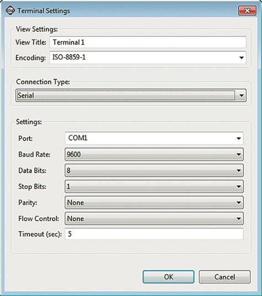
Task: Click the Baud Rate dropdown arrow
Action: [239, 155]
